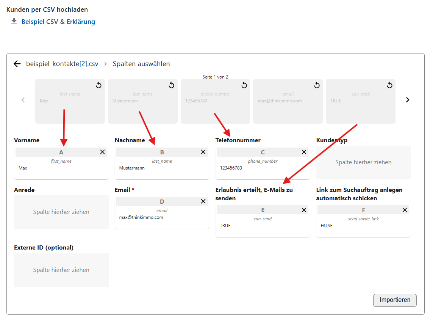Remove column F from Suchauftrag link field

click(405, 210)
